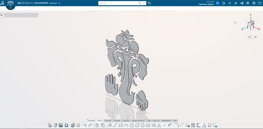Click the Save floppy disk icon
Viewport: 263px width, 129px height.
61,125
